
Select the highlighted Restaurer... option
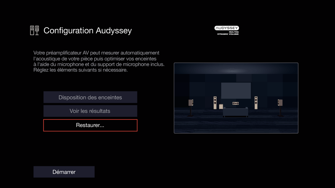90,125
